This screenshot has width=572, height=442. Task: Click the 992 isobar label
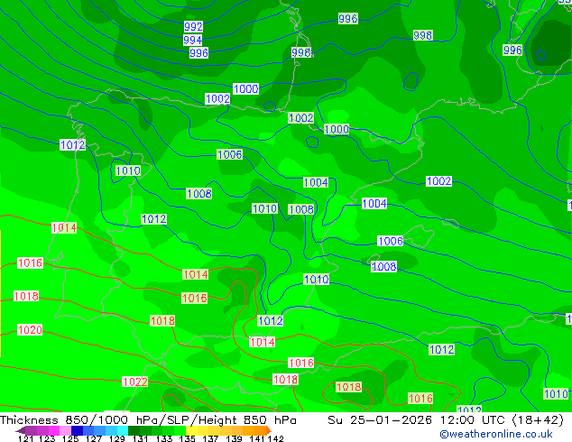193,27
